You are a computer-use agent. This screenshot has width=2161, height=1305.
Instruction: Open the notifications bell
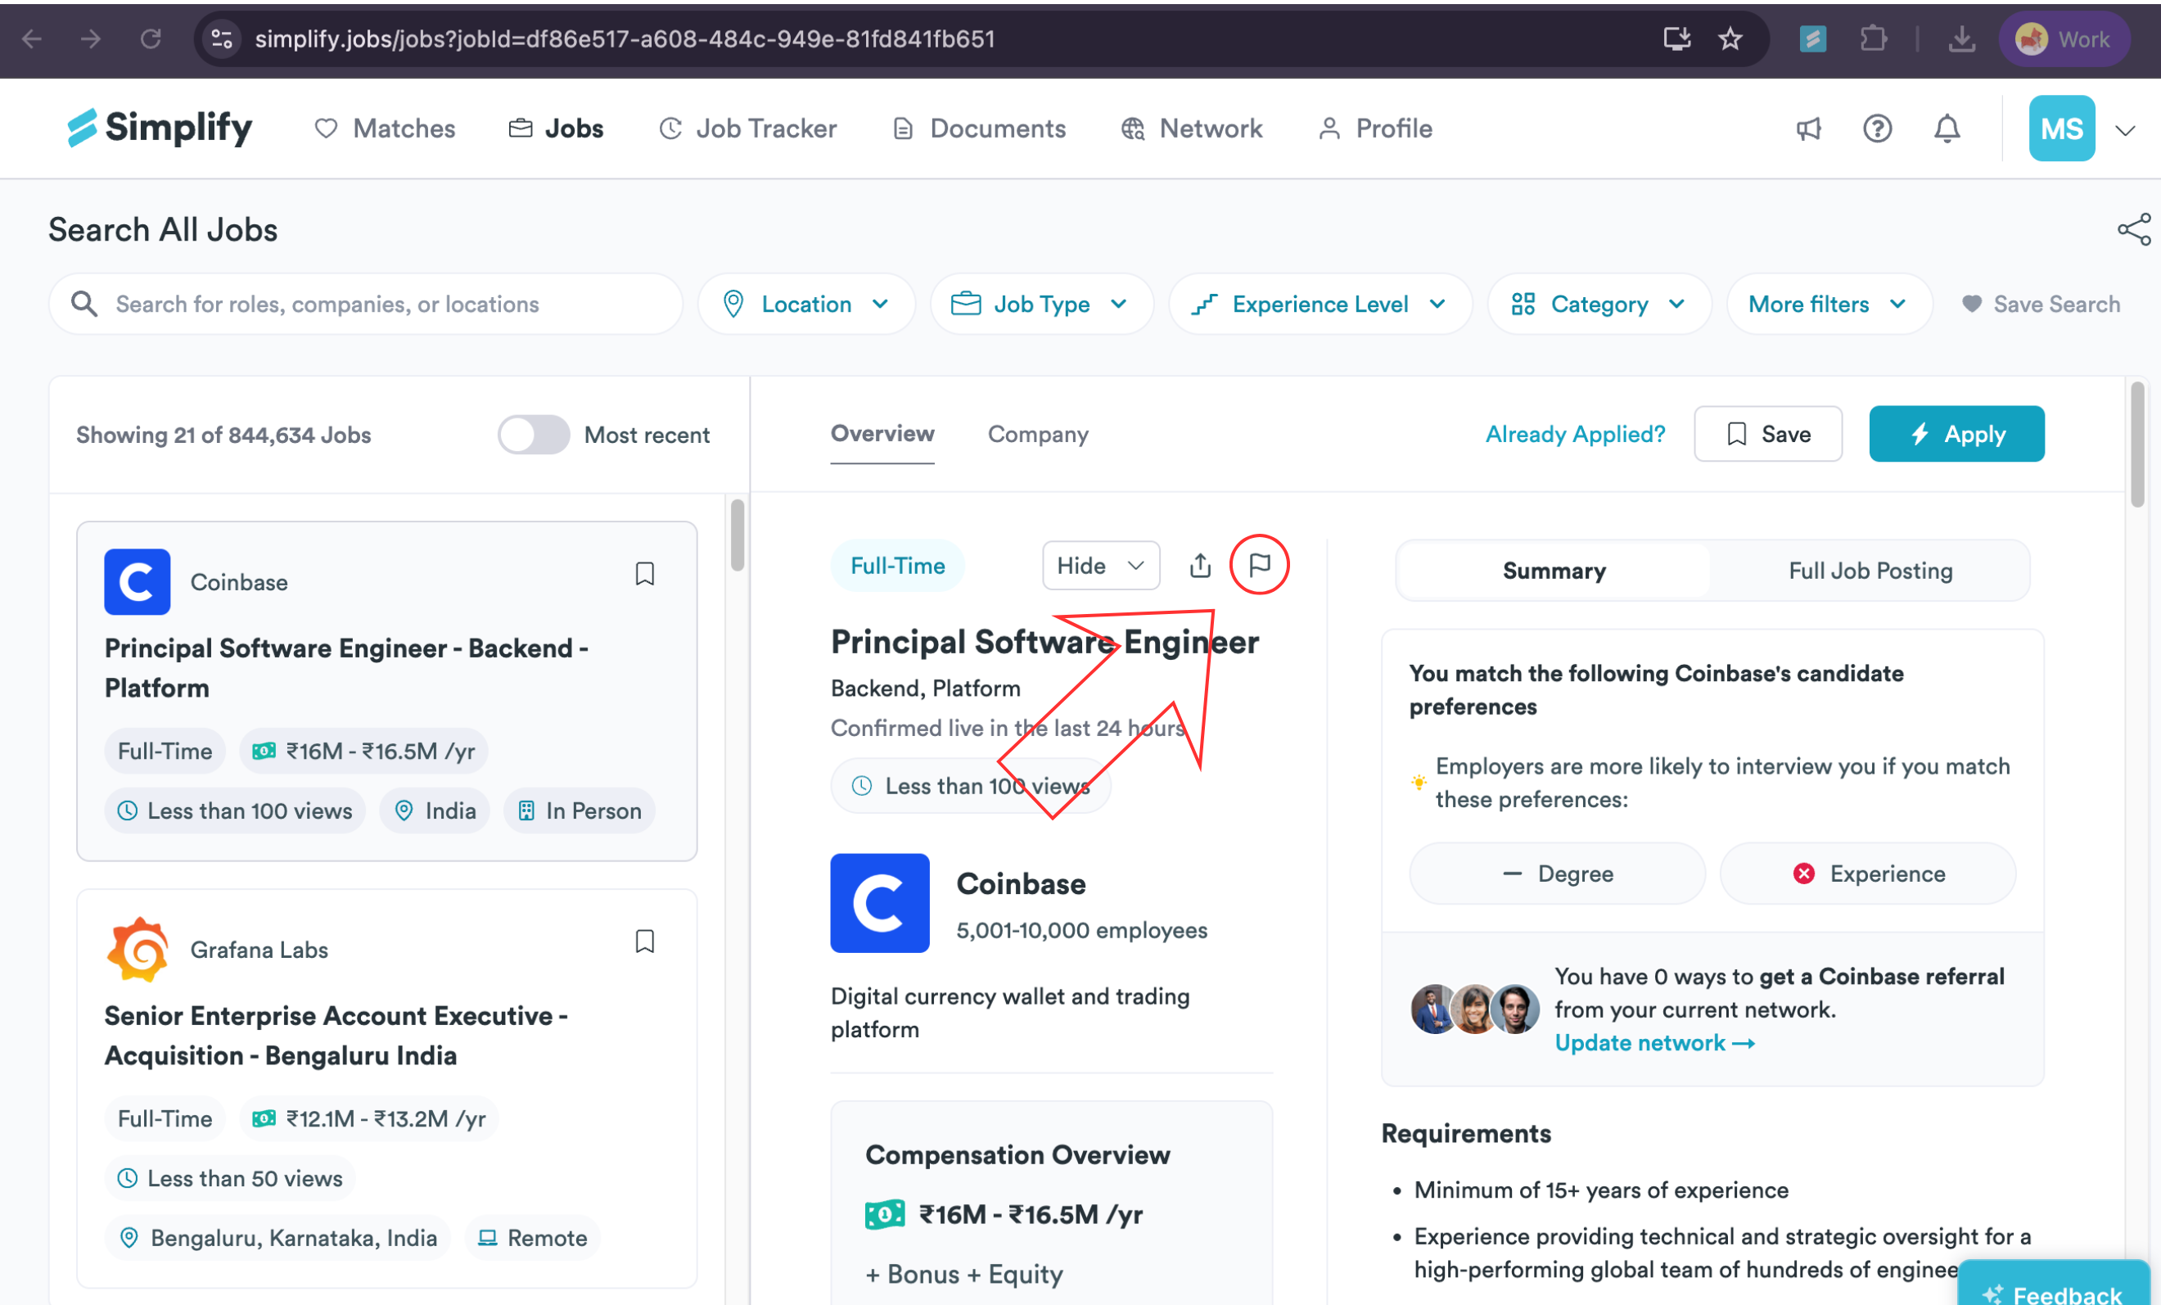(x=1947, y=129)
